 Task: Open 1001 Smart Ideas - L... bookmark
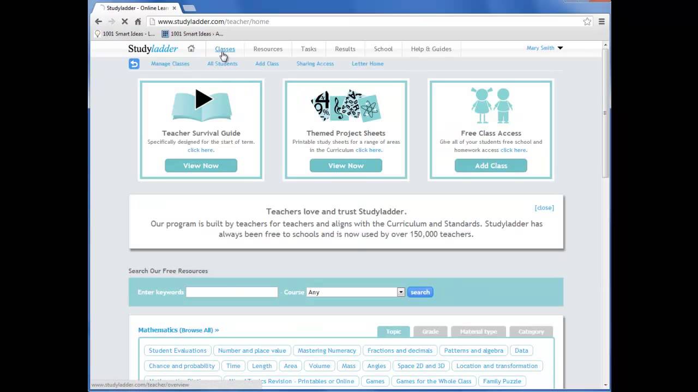(x=125, y=34)
